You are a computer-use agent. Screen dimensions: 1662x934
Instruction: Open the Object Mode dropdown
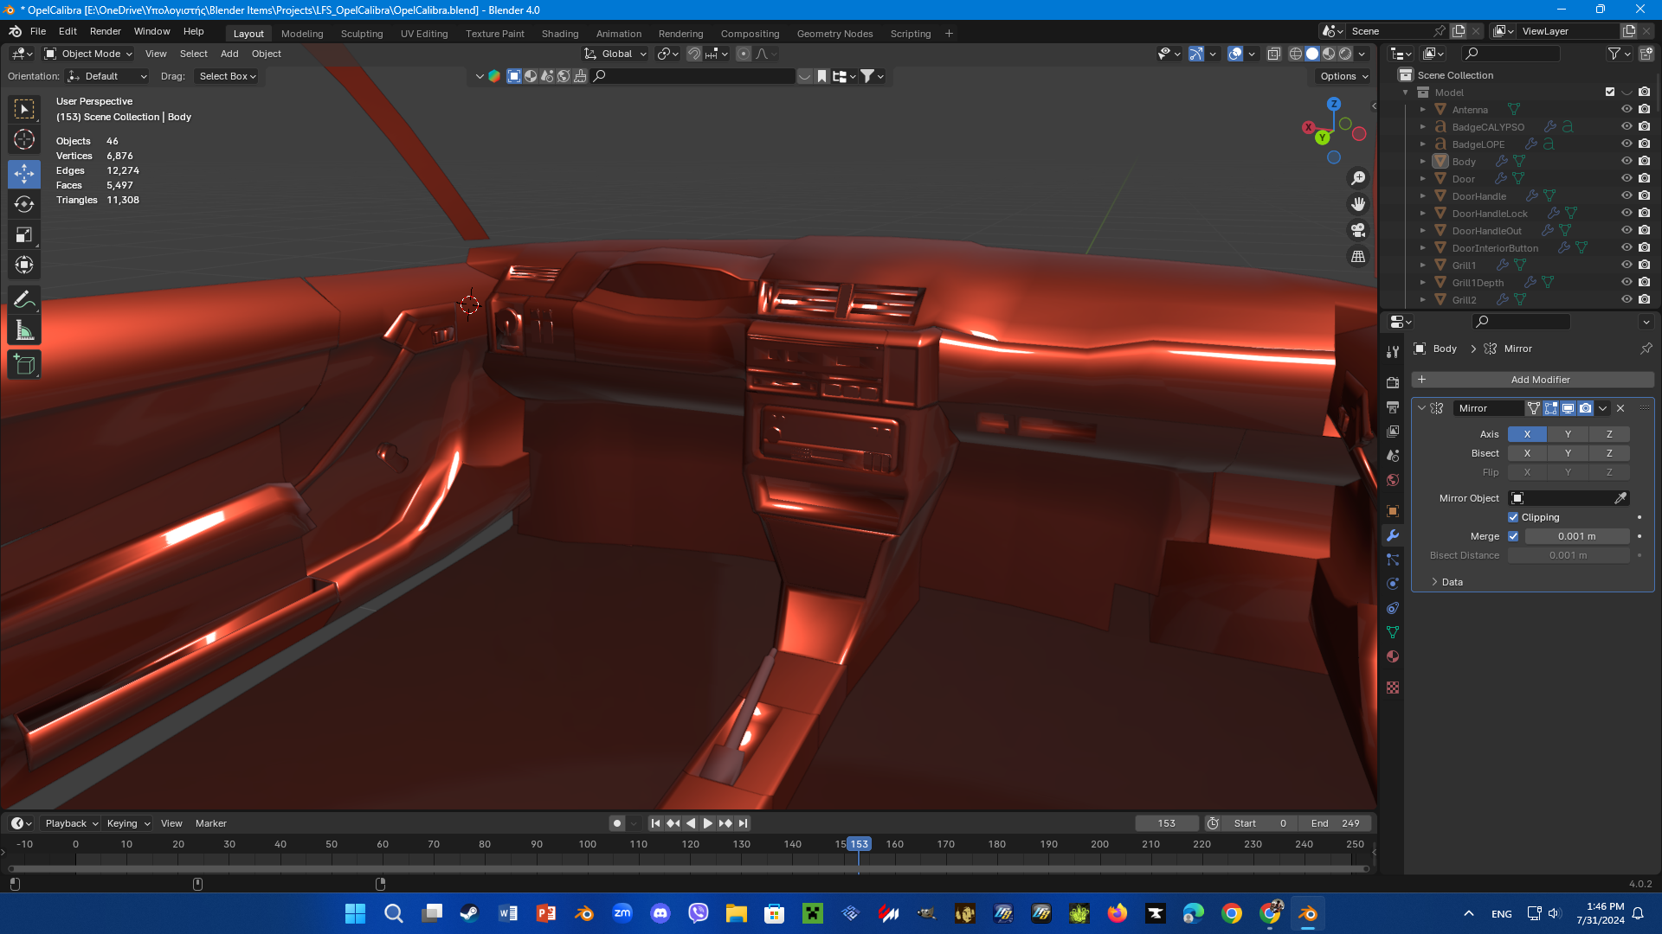point(88,54)
